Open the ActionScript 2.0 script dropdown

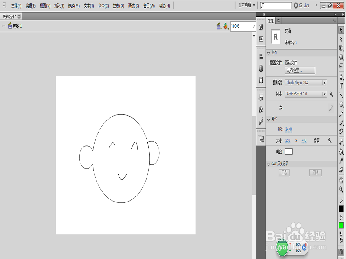click(x=306, y=94)
